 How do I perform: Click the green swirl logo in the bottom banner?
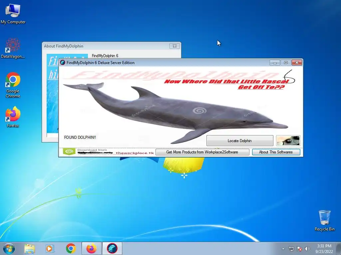pos(69,151)
